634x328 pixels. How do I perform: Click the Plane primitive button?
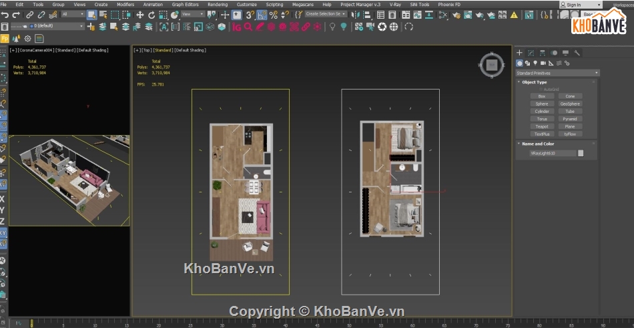[570, 126]
